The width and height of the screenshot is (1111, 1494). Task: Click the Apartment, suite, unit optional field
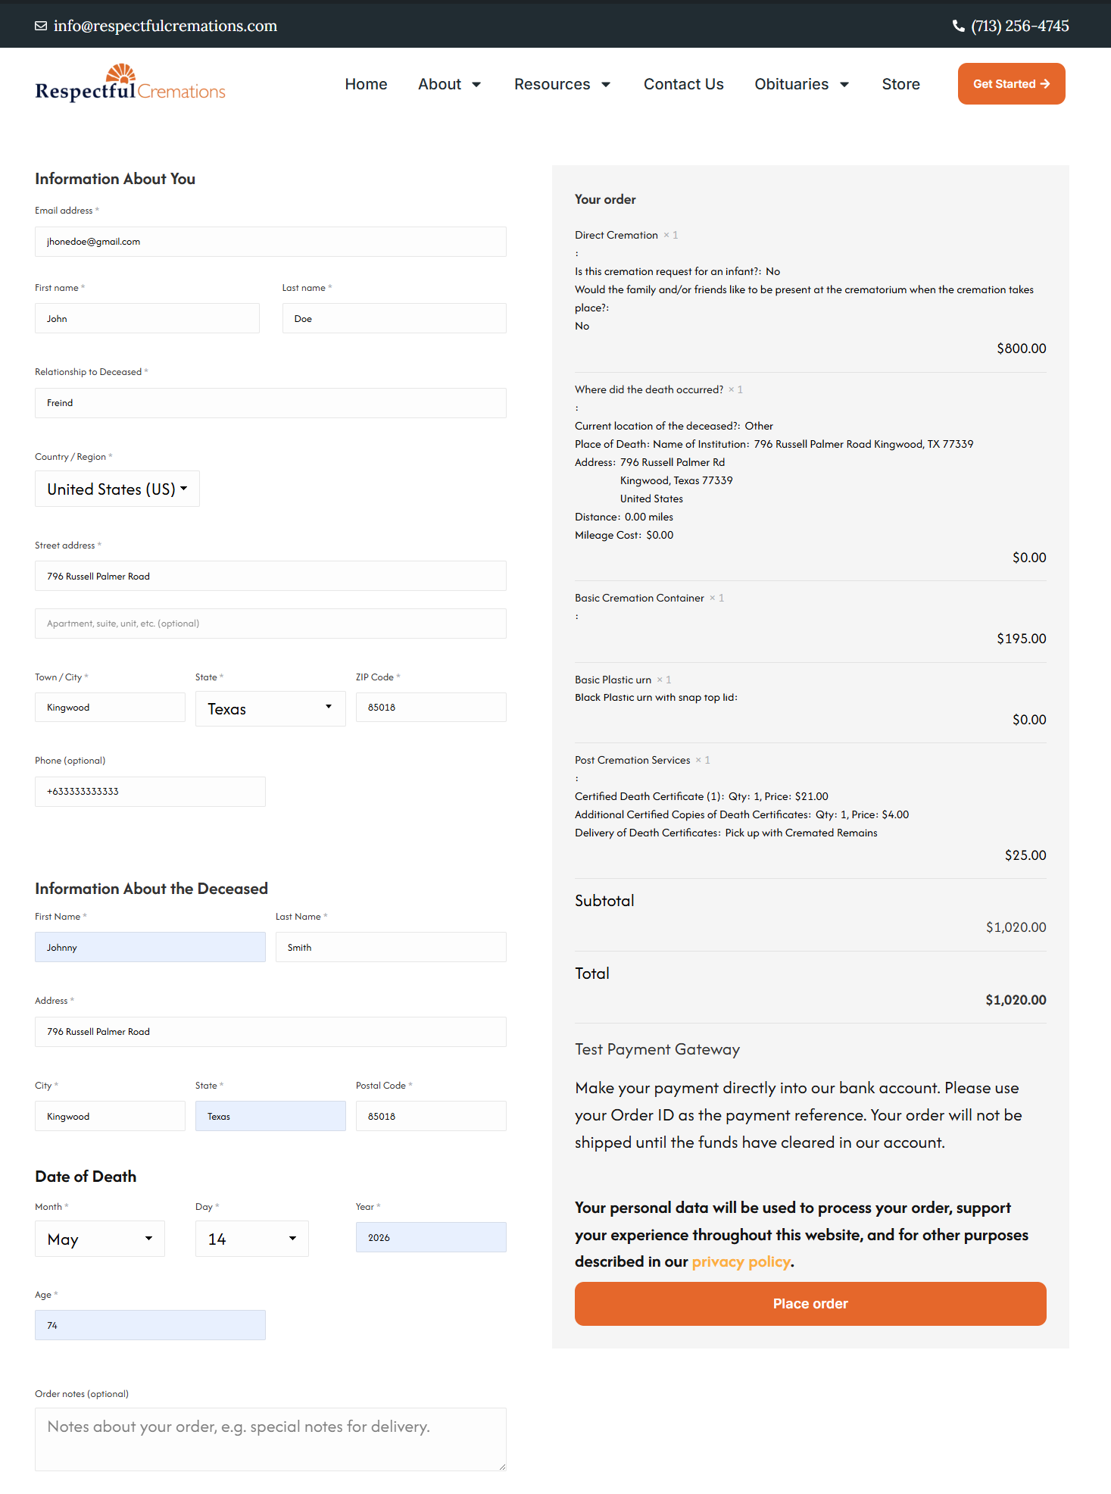click(270, 624)
